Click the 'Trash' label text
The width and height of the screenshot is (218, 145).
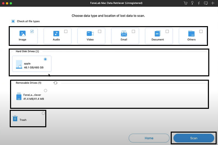point(23,120)
